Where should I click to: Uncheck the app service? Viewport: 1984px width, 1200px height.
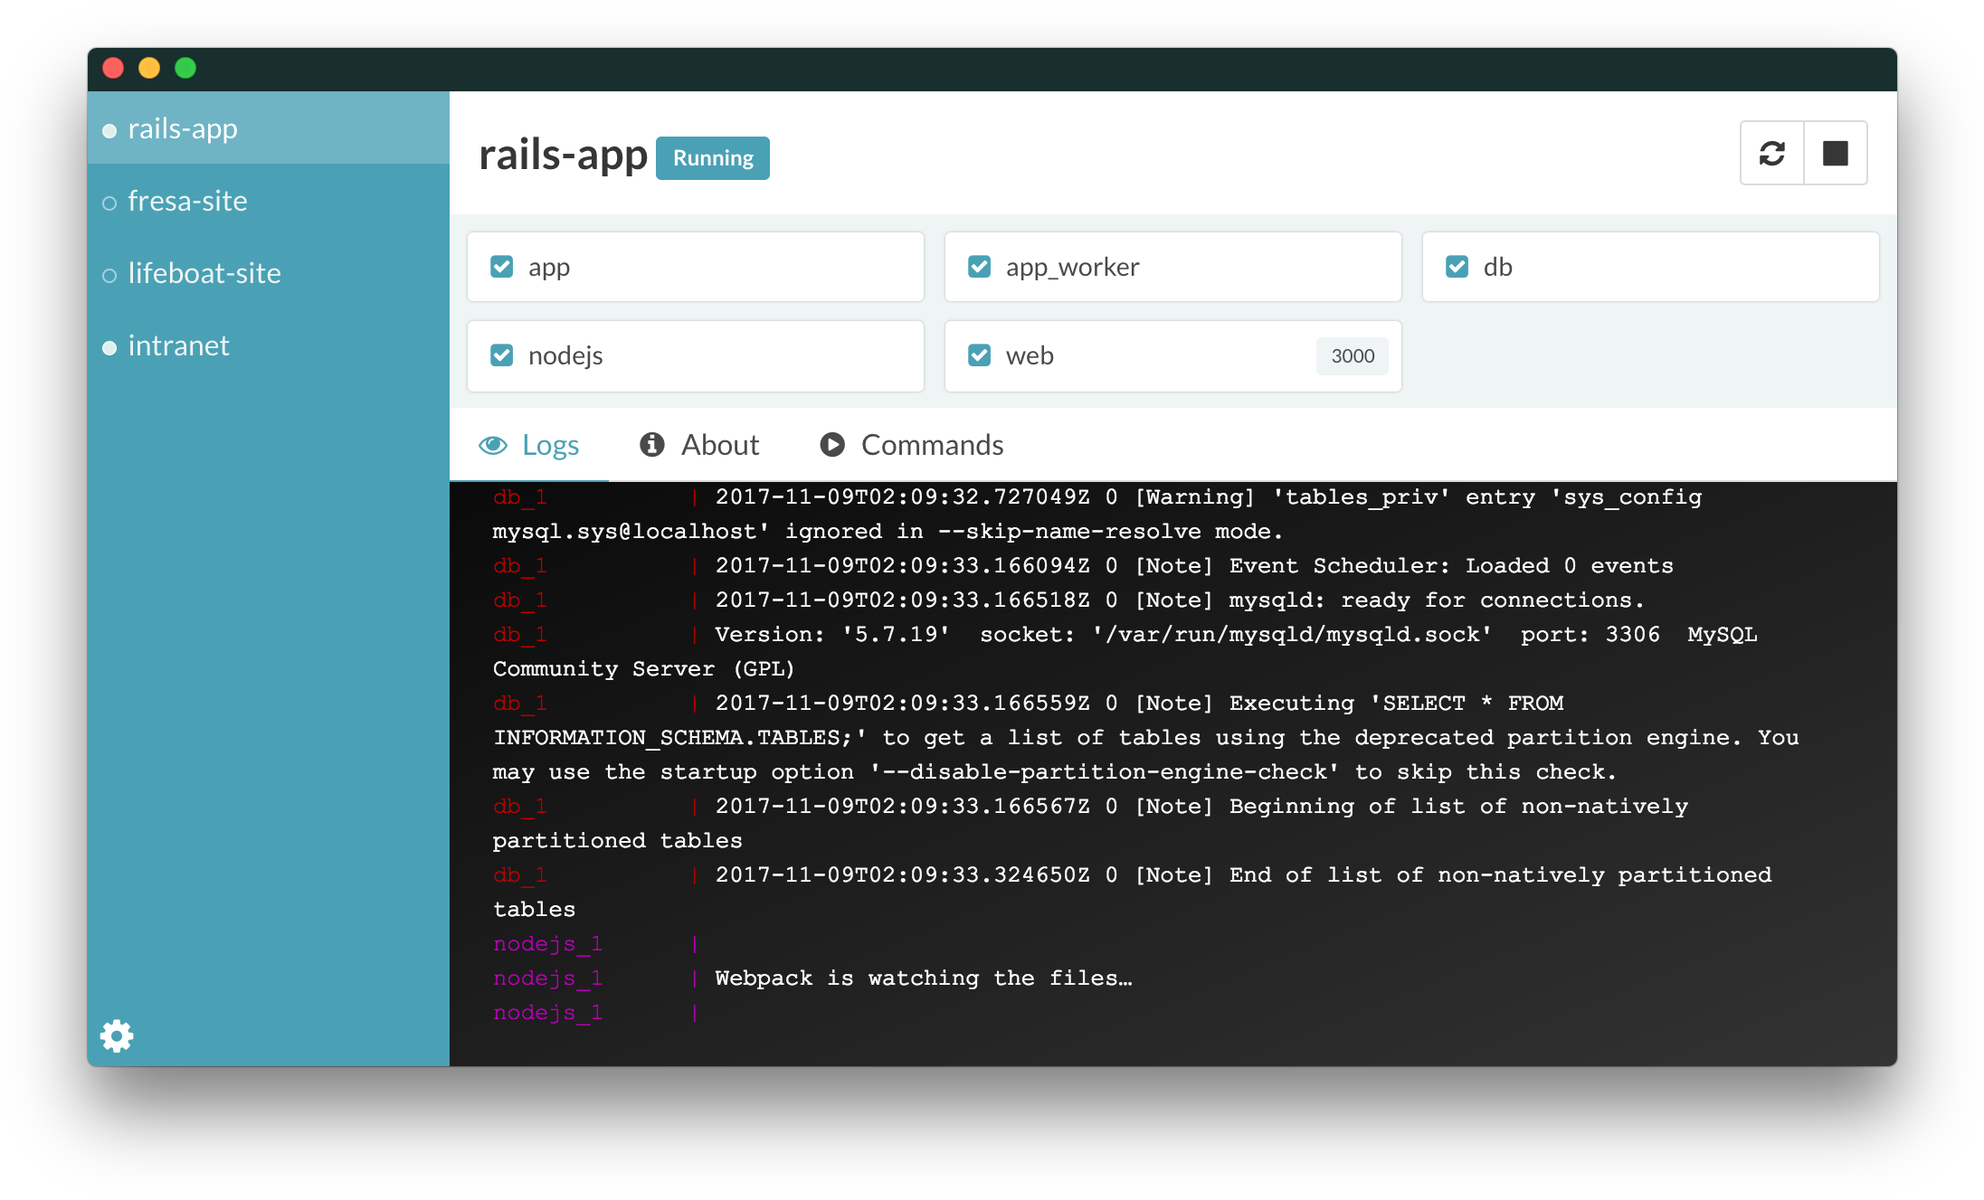(x=501, y=266)
